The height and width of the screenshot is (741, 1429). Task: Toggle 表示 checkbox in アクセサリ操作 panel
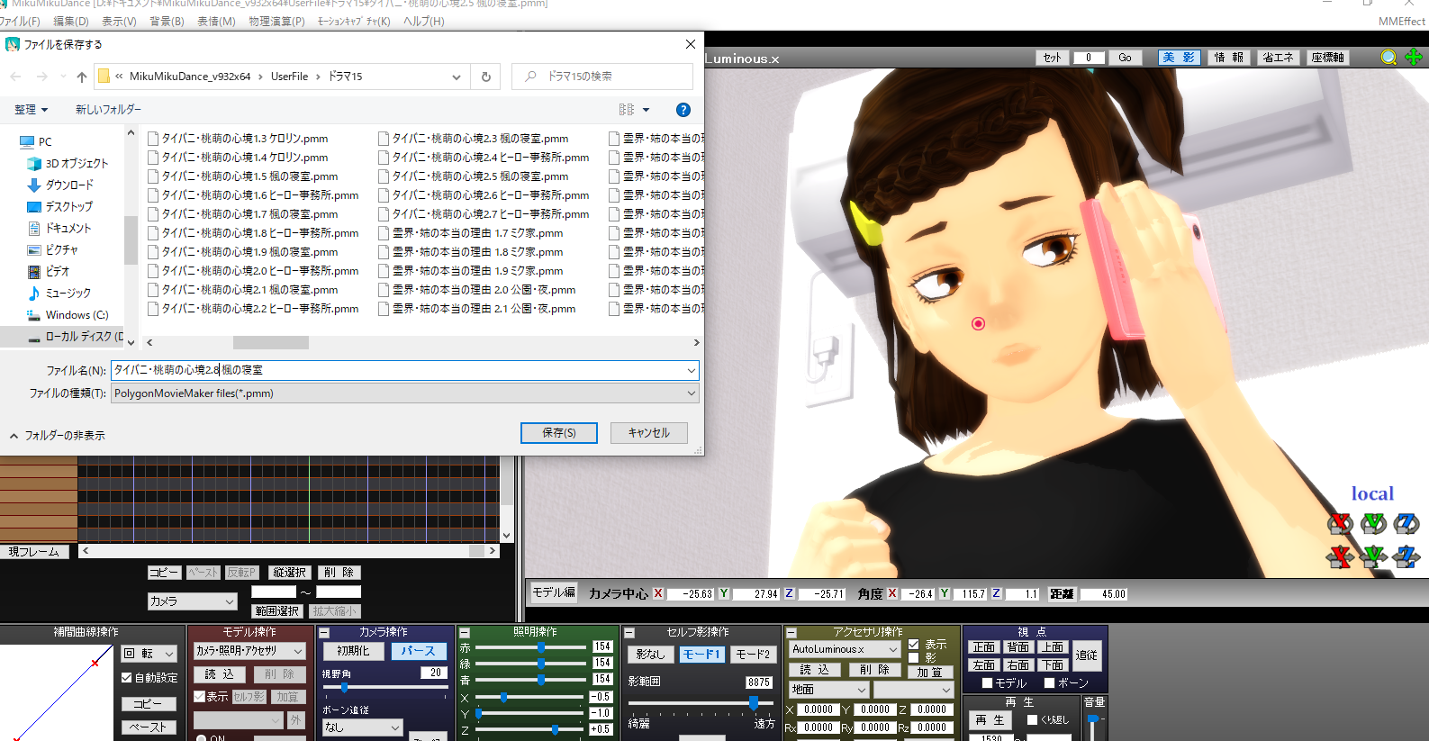[x=914, y=645]
